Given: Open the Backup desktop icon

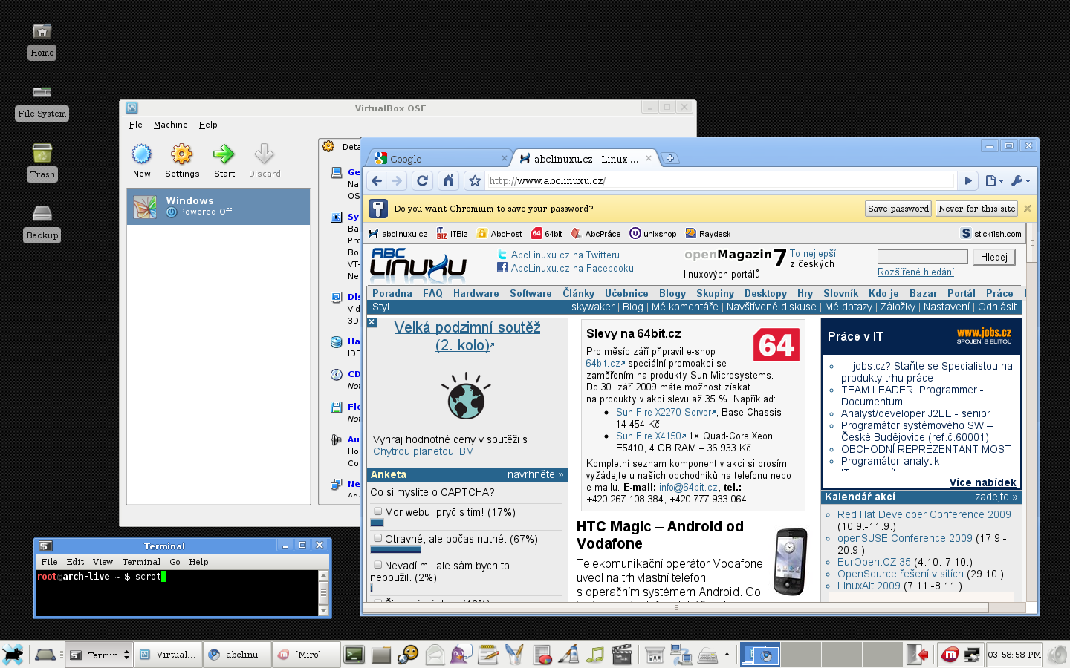Looking at the screenshot, I should point(42,214).
